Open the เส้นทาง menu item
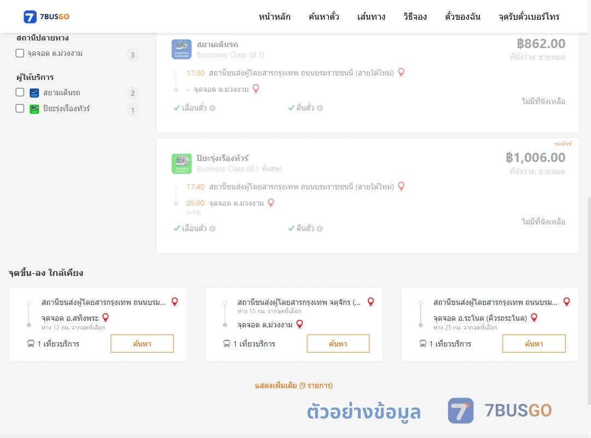The width and height of the screenshot is (591, 438). (371, 16)
